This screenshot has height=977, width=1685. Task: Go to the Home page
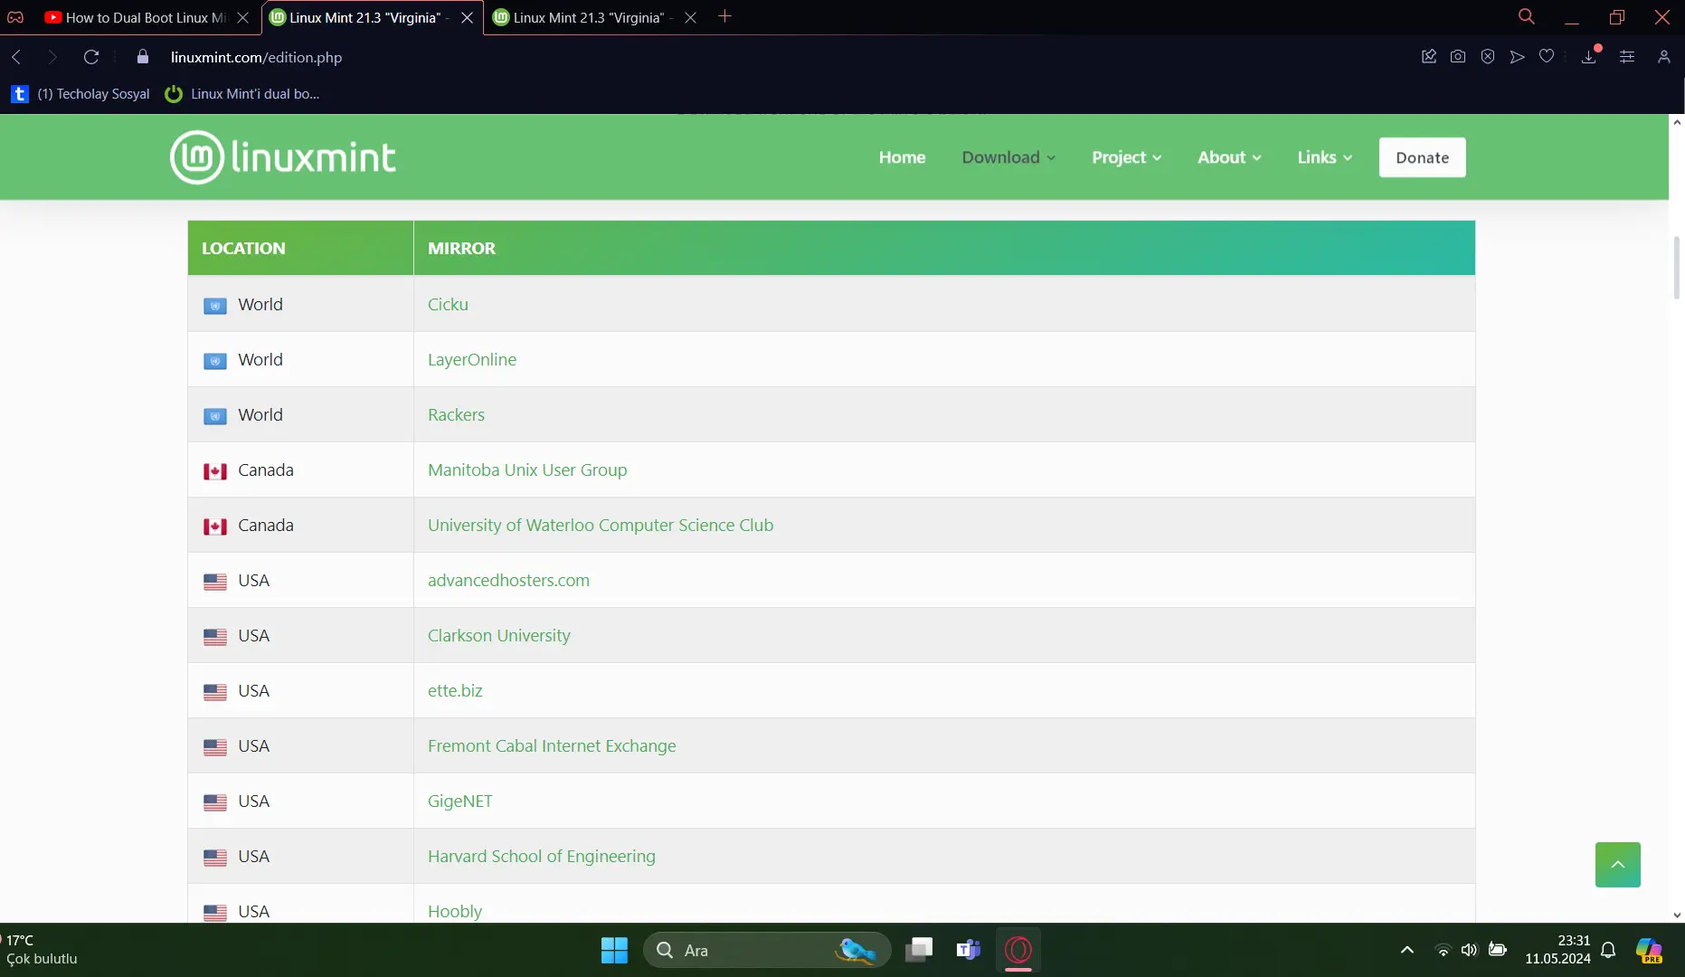click(902, 157)
